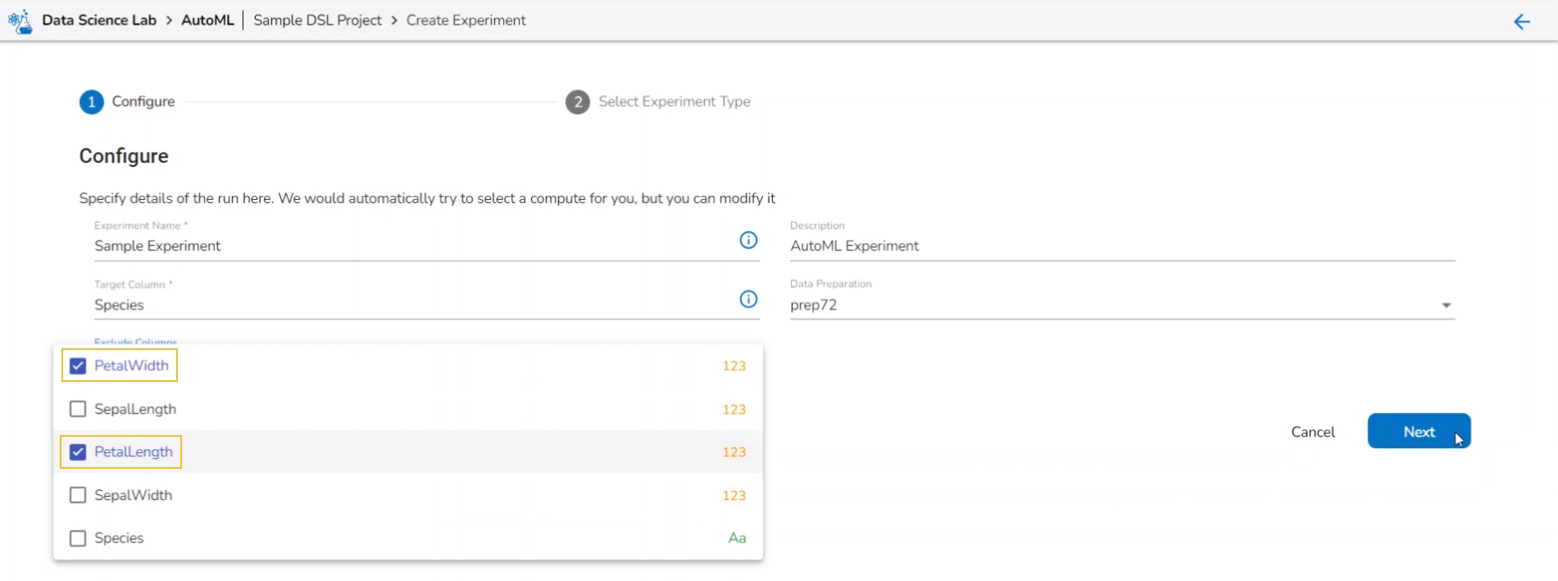Expand the Data Preparation dropdown arrow
Image resolution: width=1558 pixels, height=581 pixels.
pyautogui.click(x=1446, y=306)
